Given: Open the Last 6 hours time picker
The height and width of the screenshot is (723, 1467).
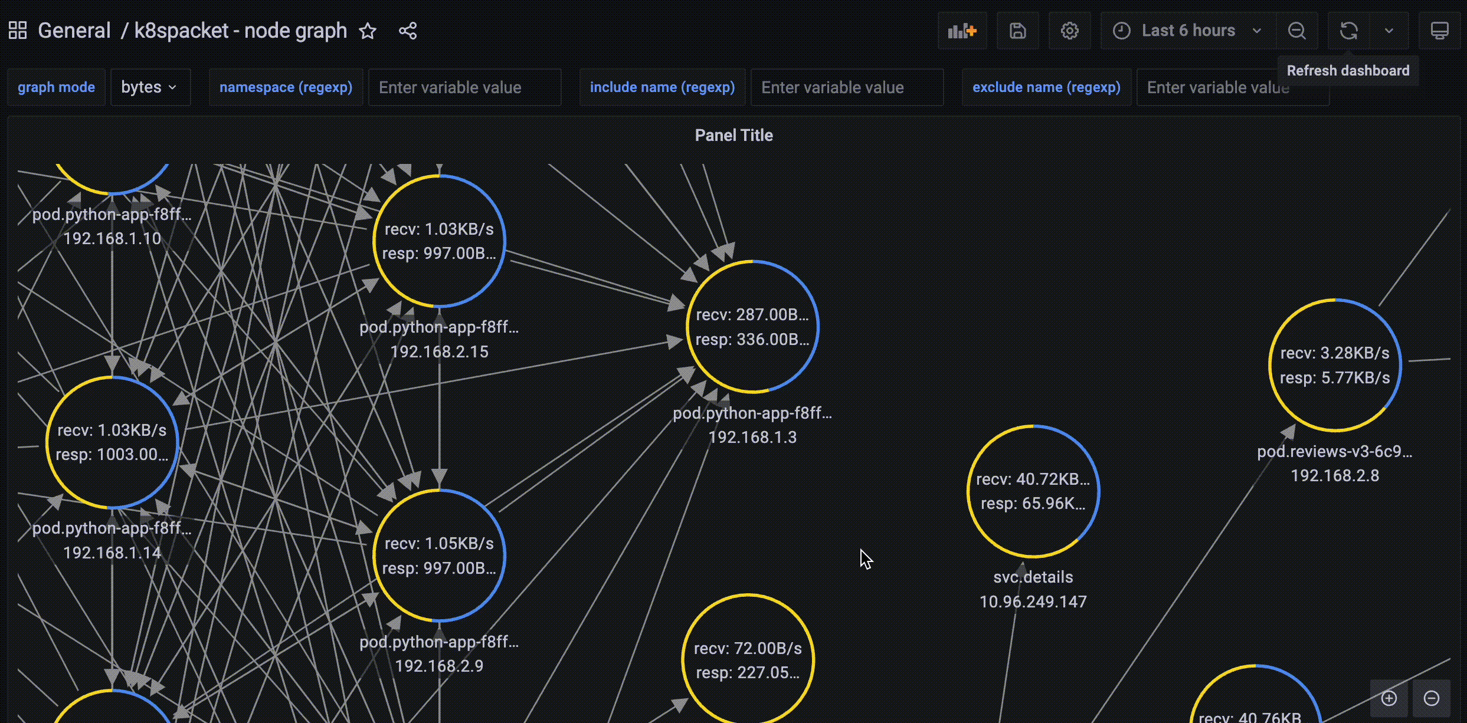Looking at the screenshot, I should [x=1187, y=31].
